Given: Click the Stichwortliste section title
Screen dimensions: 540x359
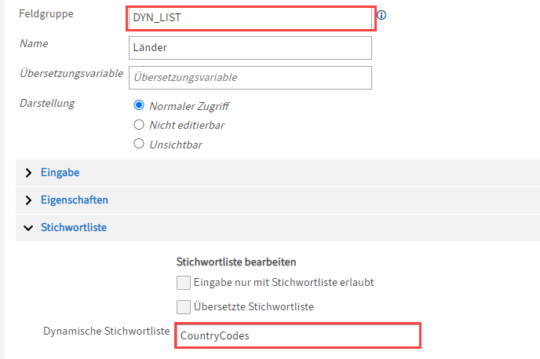Looking at the screenshot, I should point(74,228).
